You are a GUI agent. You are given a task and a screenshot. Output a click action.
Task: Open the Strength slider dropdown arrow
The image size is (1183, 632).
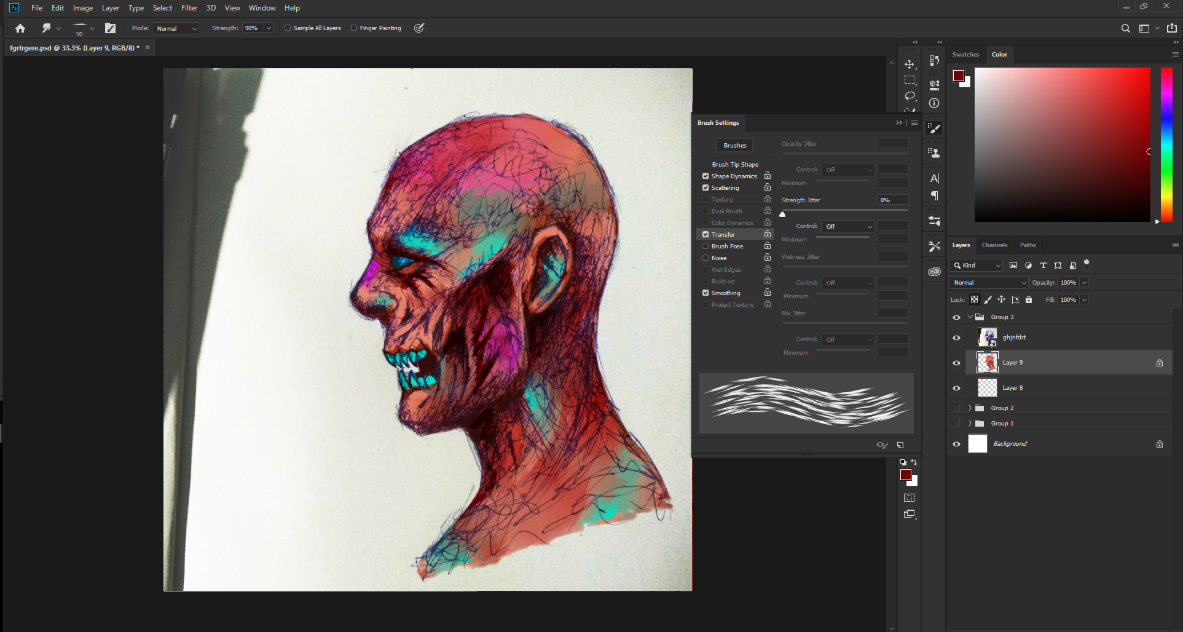coord(269,28)
